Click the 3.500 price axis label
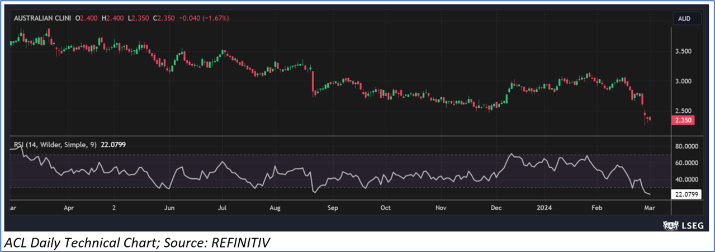This screenshot has width=715, height=252. [x=684, y=51]
